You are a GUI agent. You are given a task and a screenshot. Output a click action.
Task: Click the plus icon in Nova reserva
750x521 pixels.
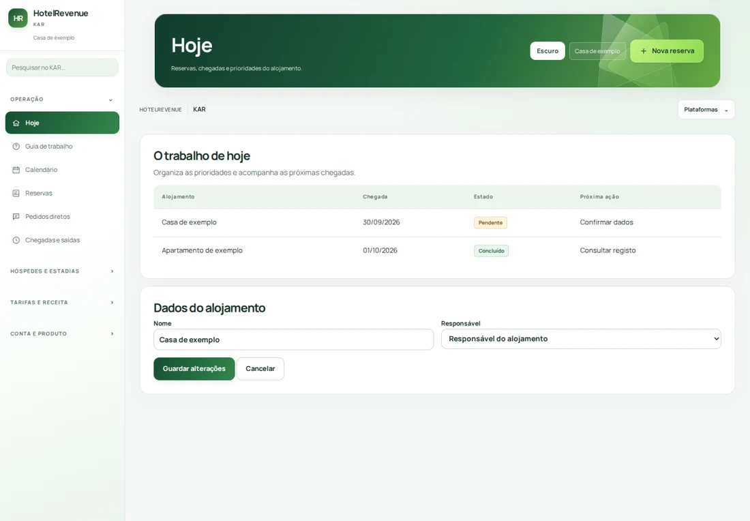point(644,51)
